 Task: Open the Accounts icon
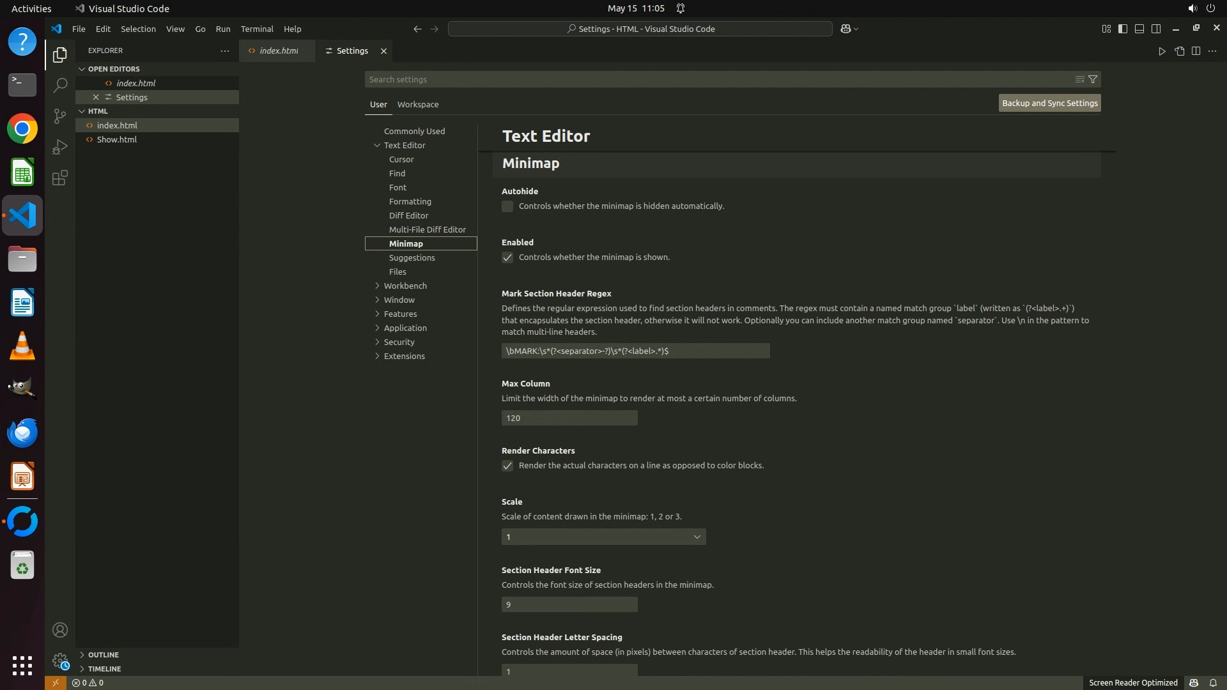tap(59, 630)
